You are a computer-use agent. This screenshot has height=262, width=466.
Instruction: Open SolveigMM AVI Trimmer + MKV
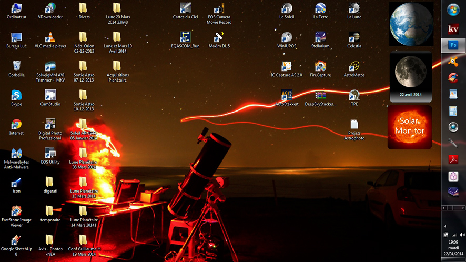pyautogui.click(x=50, y=72)
